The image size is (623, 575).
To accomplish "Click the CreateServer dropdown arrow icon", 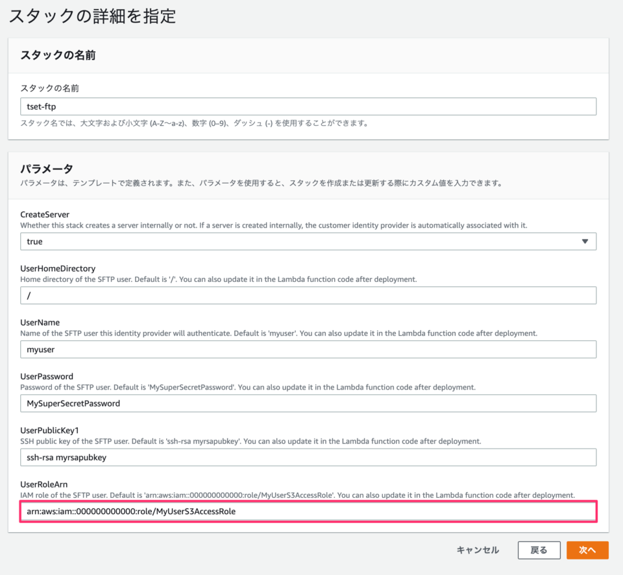I will point(585,241).
